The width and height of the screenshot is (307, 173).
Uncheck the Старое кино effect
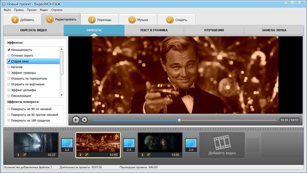pyautogui.click(x=9, y=61)
